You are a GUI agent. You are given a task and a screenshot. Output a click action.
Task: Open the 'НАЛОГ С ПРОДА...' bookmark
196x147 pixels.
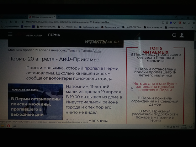(x=132, y=27)
